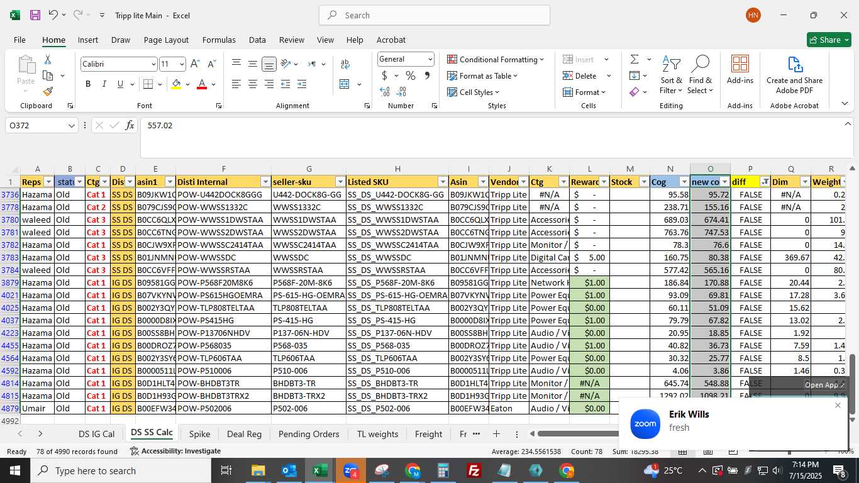Toggle italic formatting
859x483 pixels.
click(104, 84)
